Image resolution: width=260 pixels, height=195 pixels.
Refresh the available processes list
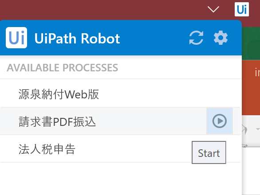point(196,38)
